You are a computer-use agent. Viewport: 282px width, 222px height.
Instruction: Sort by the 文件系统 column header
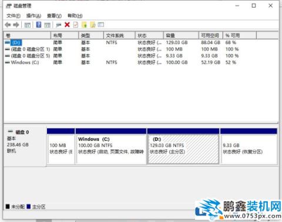(119, 35)
